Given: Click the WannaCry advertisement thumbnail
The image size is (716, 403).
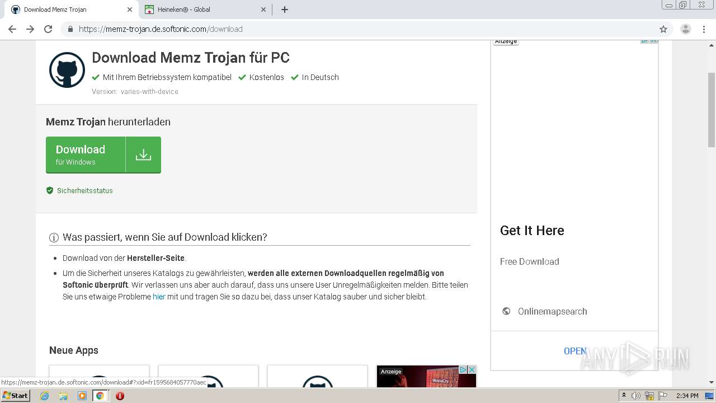Looking at the screenshot, I should coord(426,377).
